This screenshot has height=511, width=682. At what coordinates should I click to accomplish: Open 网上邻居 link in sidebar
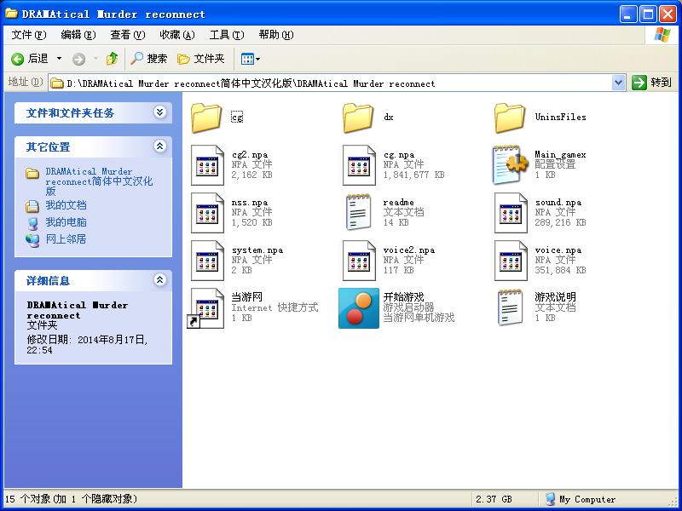[66, 239]
